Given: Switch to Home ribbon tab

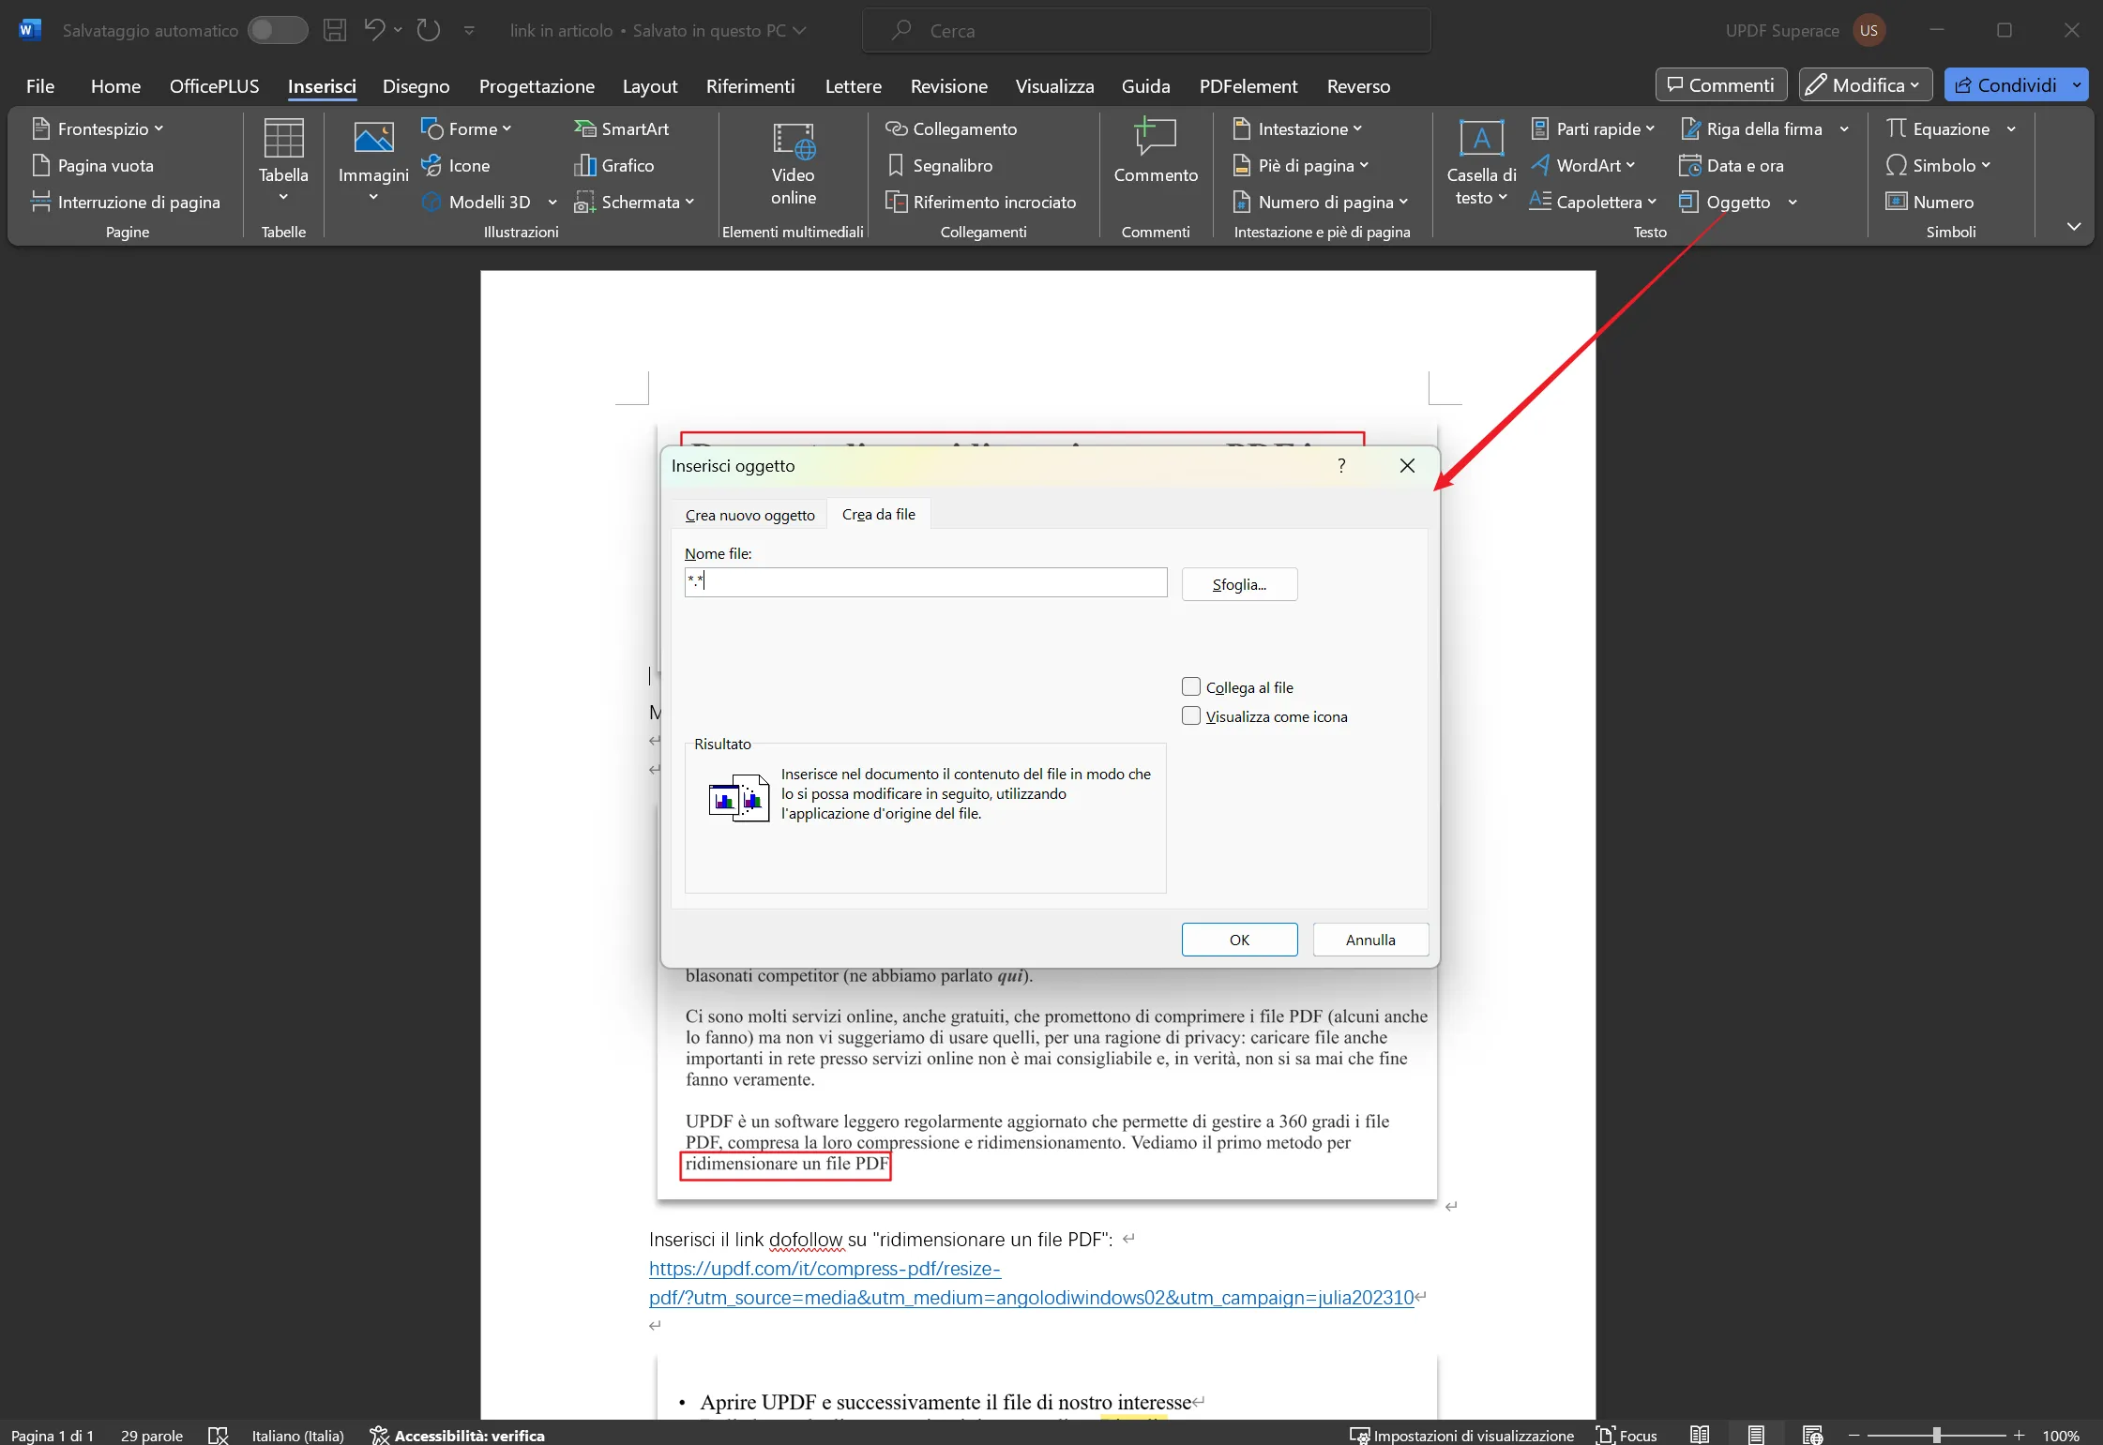Looking at the screenshot, I should (115, 86).
